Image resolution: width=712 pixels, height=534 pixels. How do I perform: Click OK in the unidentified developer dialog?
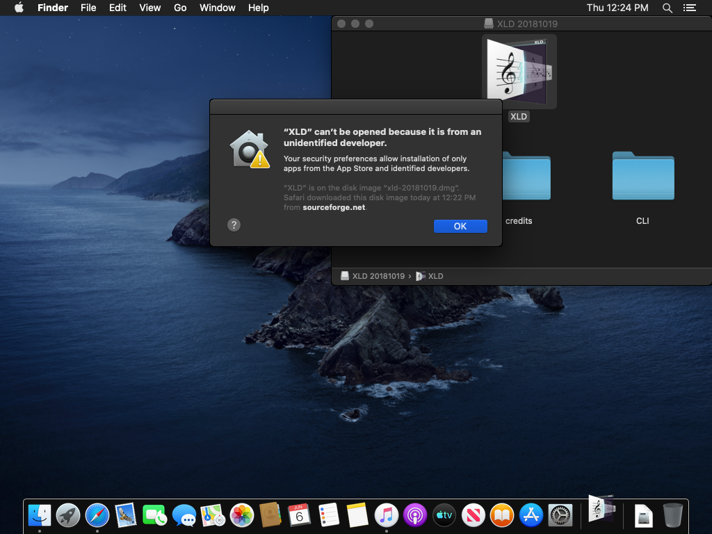[x=460, y=226]
